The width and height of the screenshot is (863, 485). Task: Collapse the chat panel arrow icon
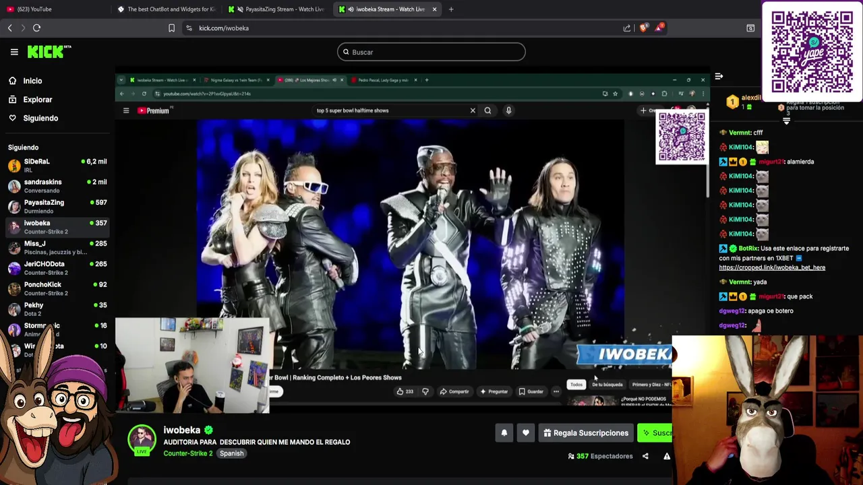(719, 77)
